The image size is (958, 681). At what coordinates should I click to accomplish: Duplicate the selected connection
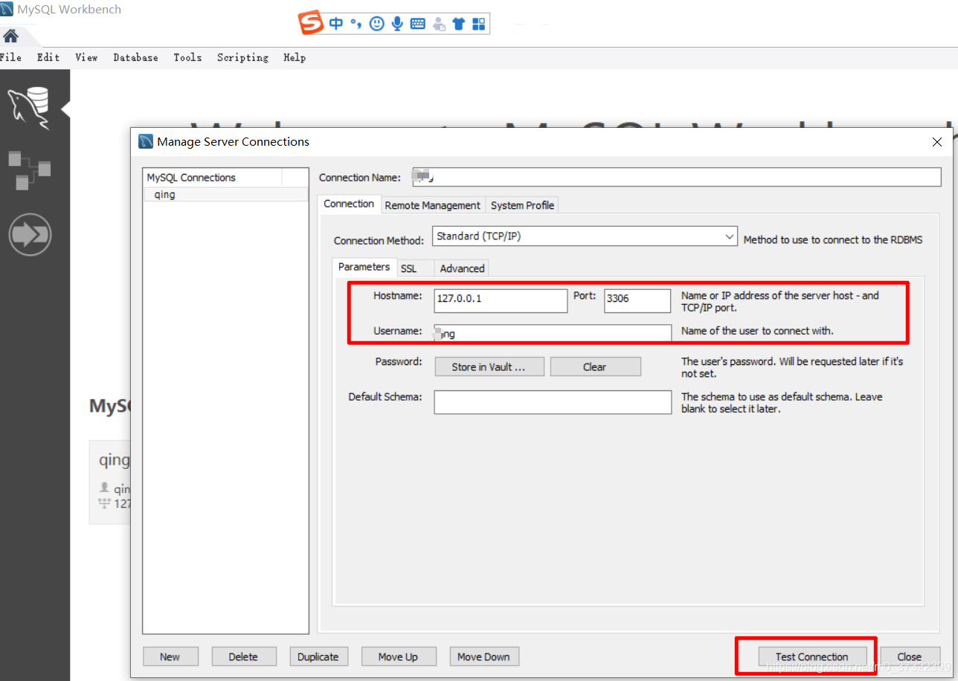point(318,656)
